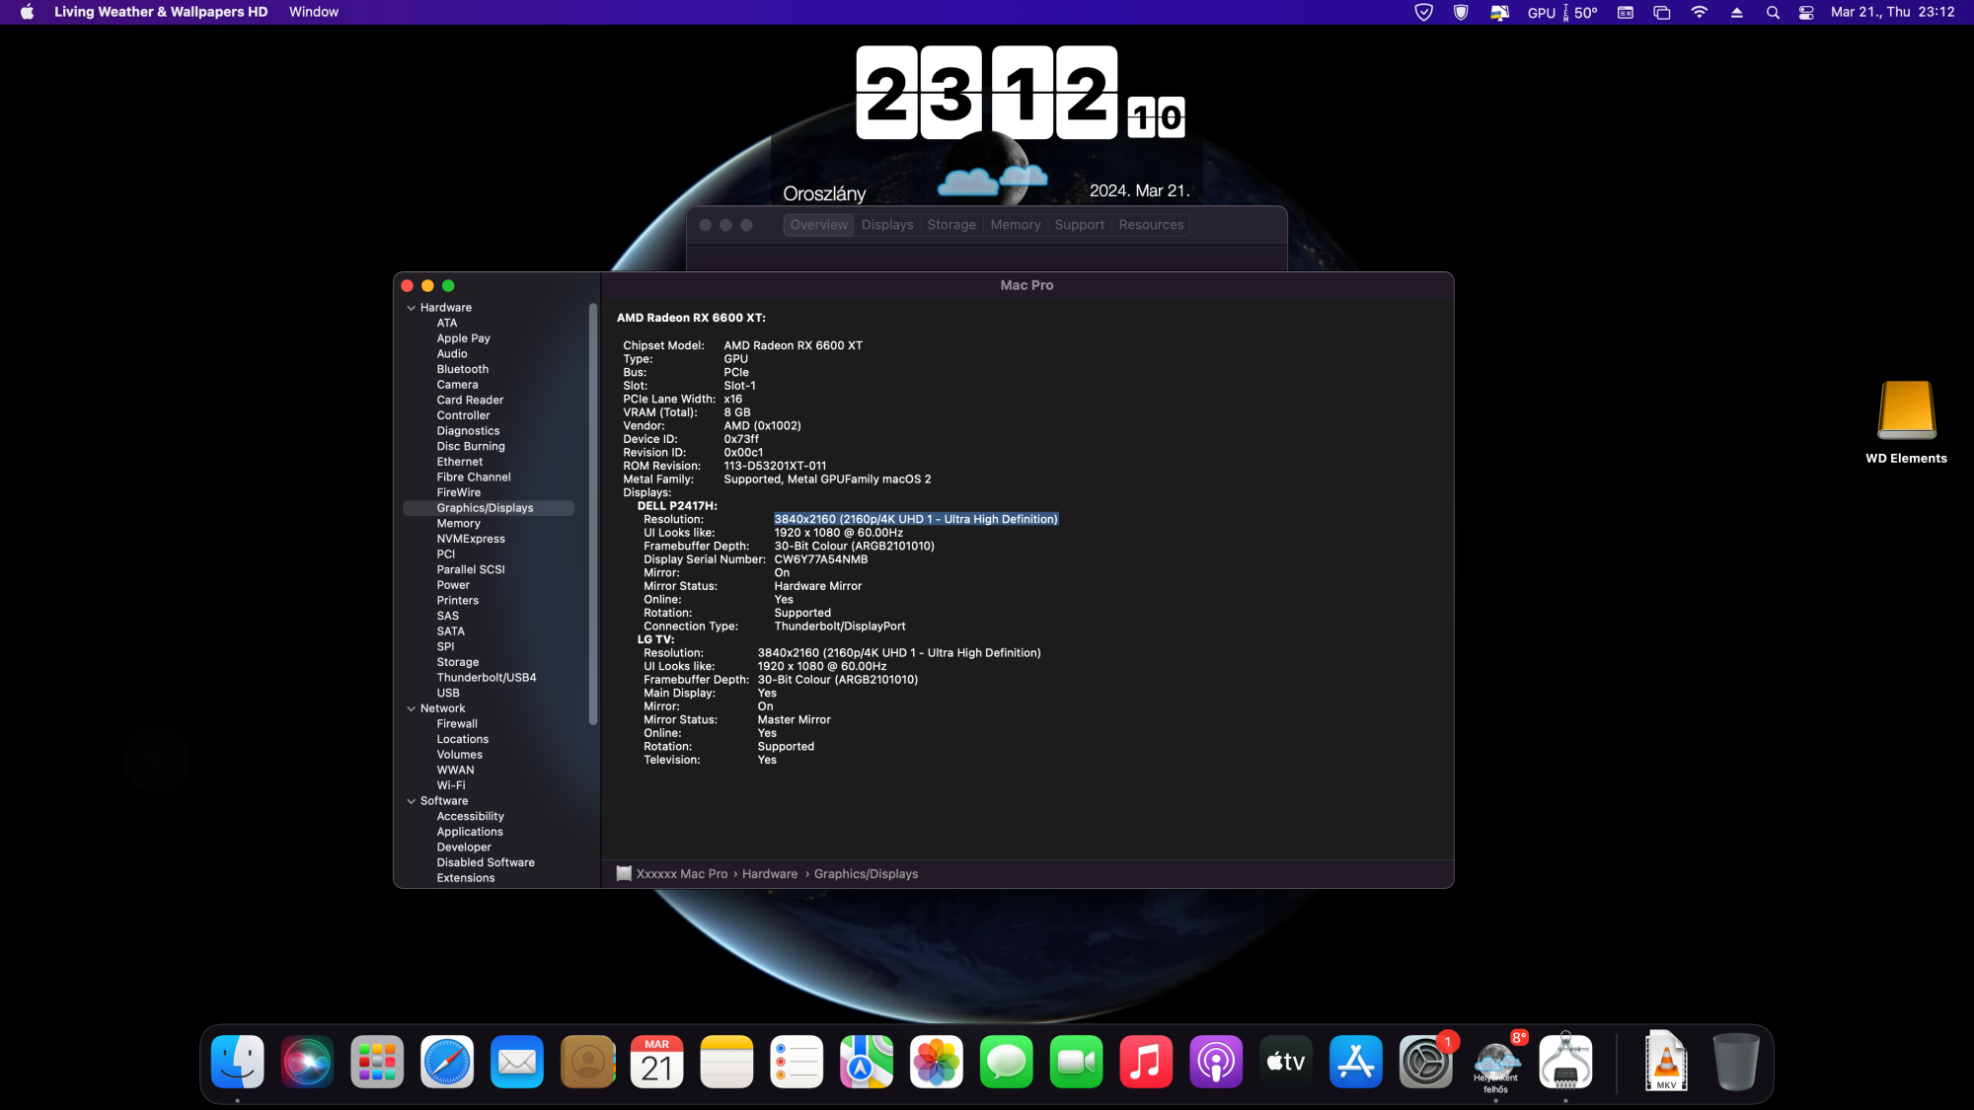The image size is (1974, 1110).
Task: Open Finder from the dock
Action: tap(237, 1062)
